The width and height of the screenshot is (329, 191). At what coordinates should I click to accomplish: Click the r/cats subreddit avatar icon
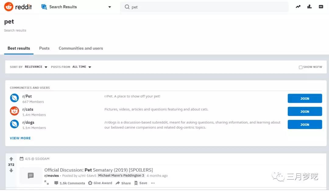[x=14, y=111]
